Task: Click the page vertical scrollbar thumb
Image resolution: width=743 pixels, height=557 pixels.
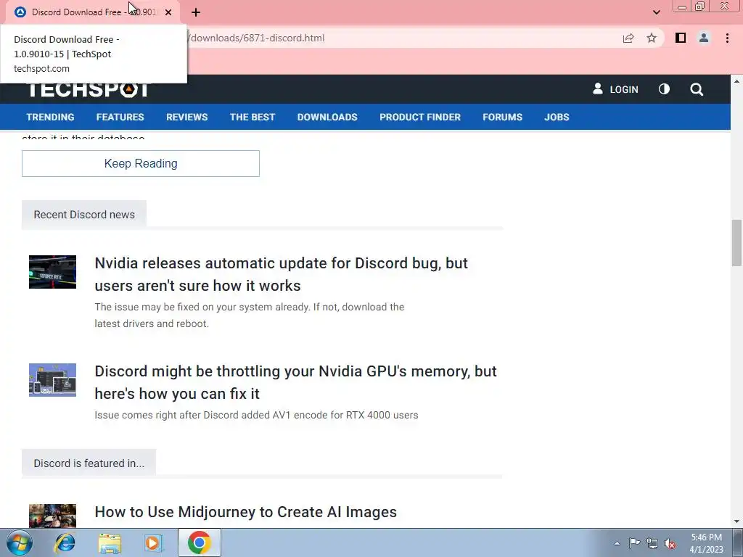Action: [x=736, y=242]
